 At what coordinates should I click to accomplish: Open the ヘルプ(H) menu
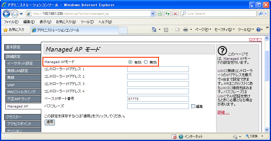point(105,22)
